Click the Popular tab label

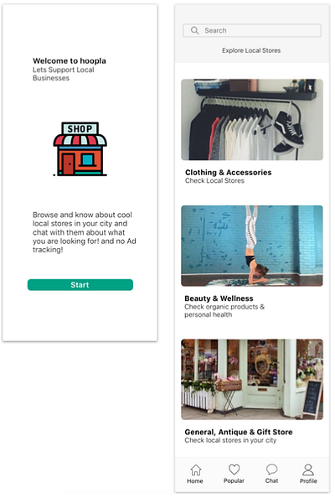point(234,481)
